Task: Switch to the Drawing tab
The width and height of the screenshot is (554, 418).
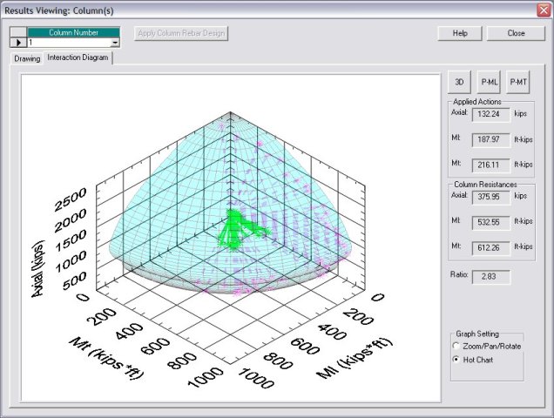Action: (27, 58)
